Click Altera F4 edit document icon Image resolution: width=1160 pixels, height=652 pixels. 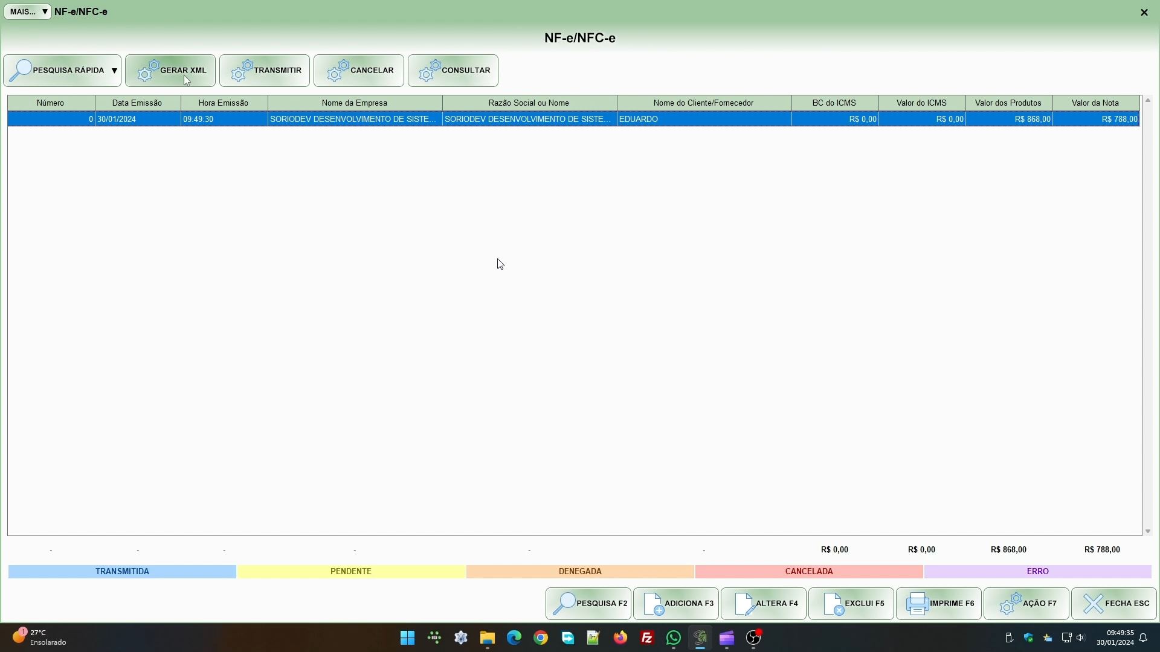coord(744,604)
